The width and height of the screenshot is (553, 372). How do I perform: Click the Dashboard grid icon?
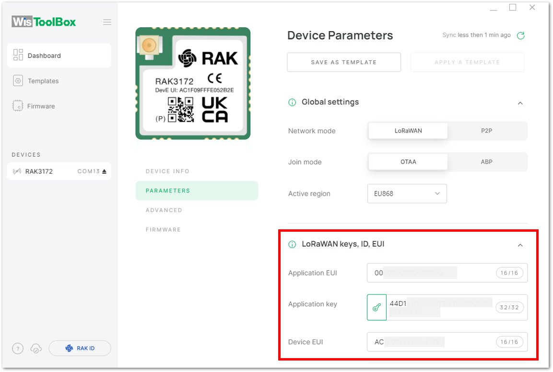click(x=18, y=55)
